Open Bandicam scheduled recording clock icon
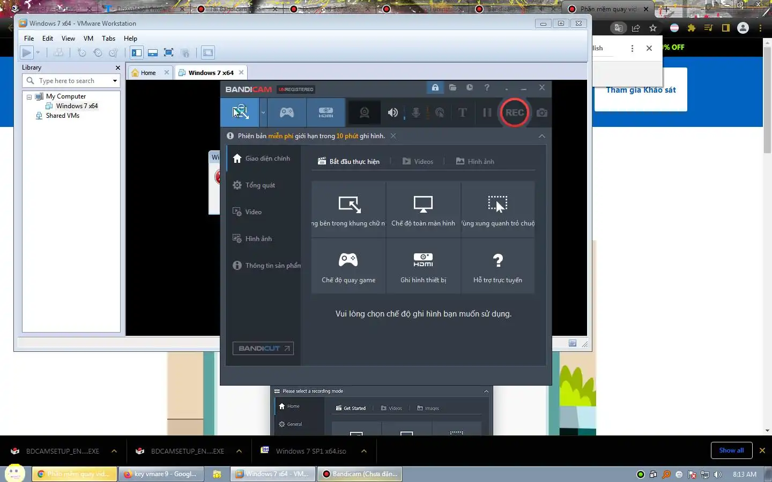The image size is (772, 482). pos(470,87)
